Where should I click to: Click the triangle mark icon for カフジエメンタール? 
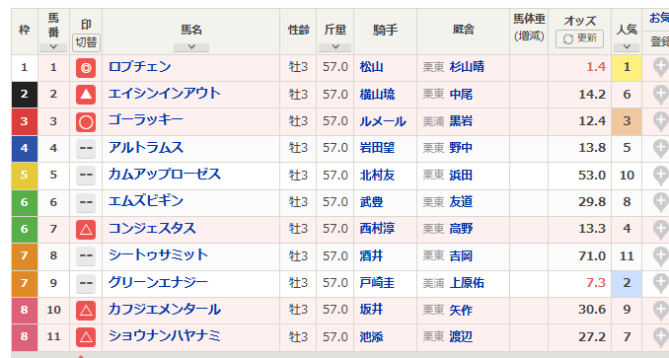click(86, 311)
